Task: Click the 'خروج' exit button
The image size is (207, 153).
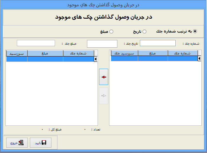Action: click(17, 143)
